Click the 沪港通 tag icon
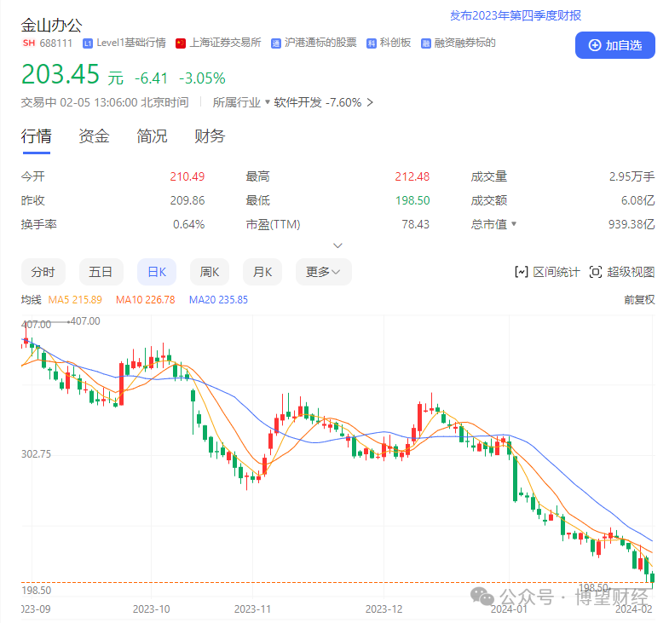This screenshot has width=669, height=623. click(276, 43)
